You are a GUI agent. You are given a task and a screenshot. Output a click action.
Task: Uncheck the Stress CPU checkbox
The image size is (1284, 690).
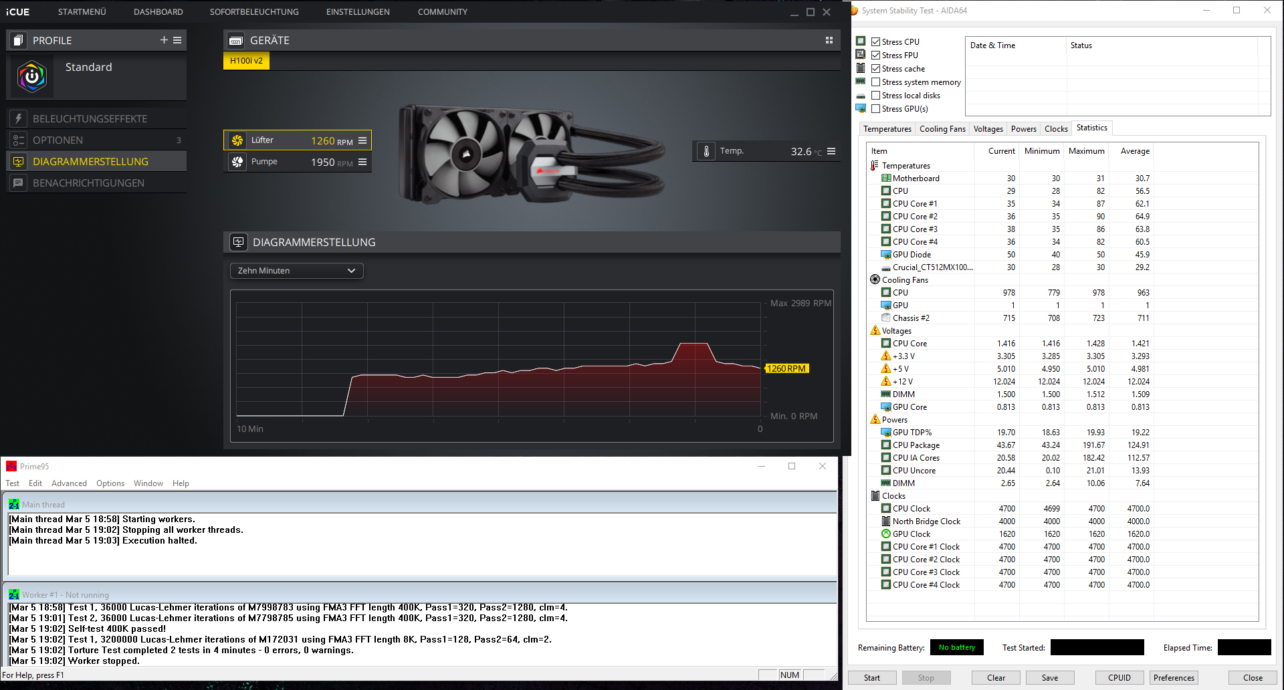coord(875,41)
